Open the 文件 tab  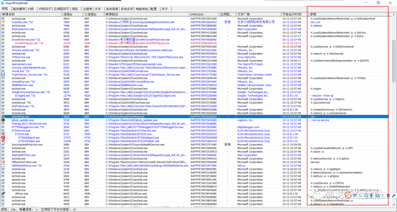click(x=98, y=9)
